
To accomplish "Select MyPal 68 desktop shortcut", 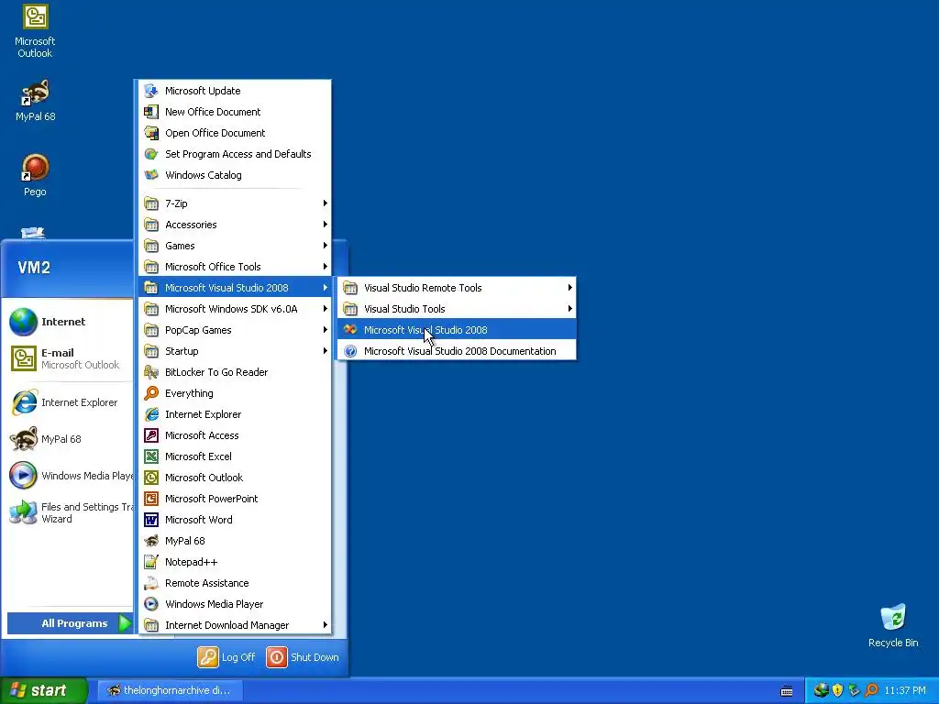I will 35,101.
